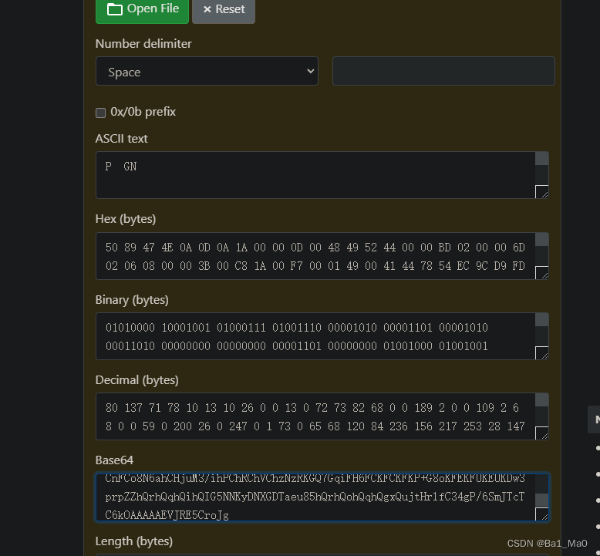600x556 pixels.
Task: Click the Length (bytes) label
Action: click(x=134, y=541)
